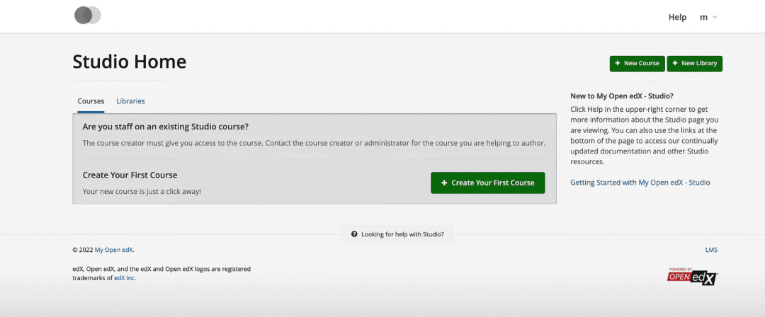This screenshot has height=317, width=765.
Task: Click the question mark help icon
Action: pyautogui.click(x=354, y=234)
